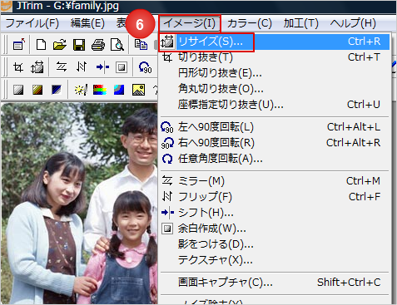Select 画面キャプチャ(C)... menu entry
The height and width of the screenshot is (305, 397).
(275, 283)
